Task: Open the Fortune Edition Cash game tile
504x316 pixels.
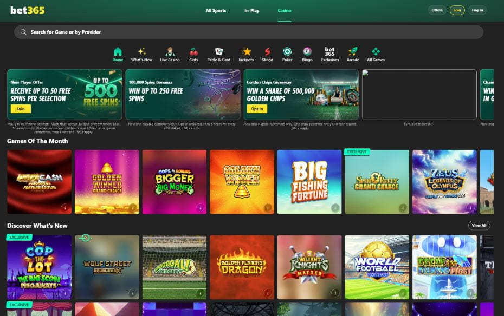Action: coord(39,182)
